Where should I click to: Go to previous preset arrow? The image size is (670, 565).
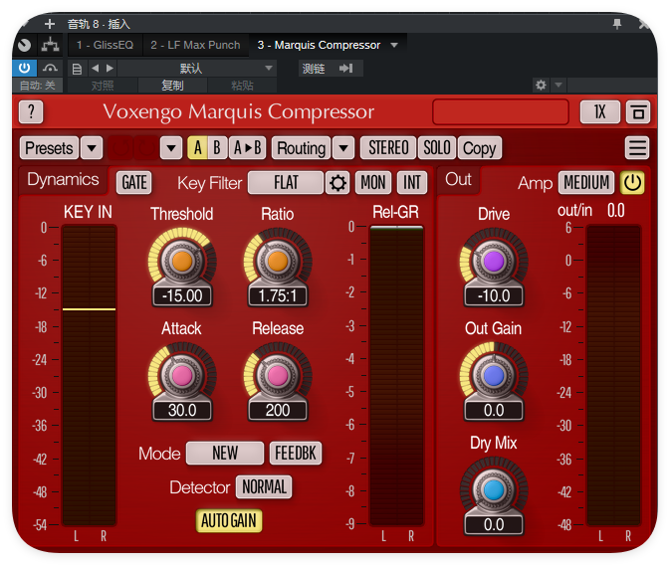pos(96,68)
